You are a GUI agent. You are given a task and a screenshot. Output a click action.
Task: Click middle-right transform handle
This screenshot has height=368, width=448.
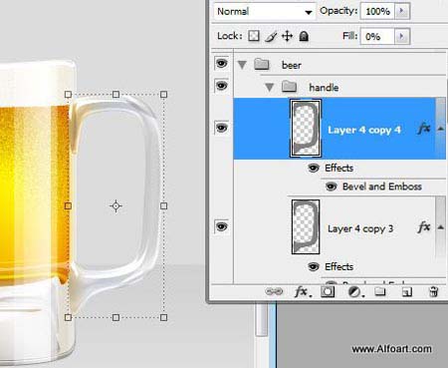click(x=163, y=206)
